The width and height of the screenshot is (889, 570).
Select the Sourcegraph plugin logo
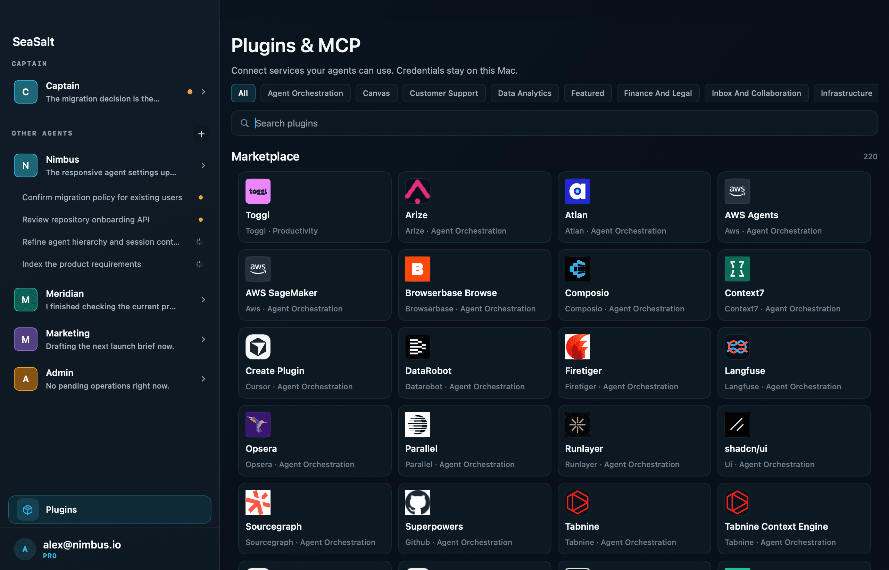tap(258, 502)
